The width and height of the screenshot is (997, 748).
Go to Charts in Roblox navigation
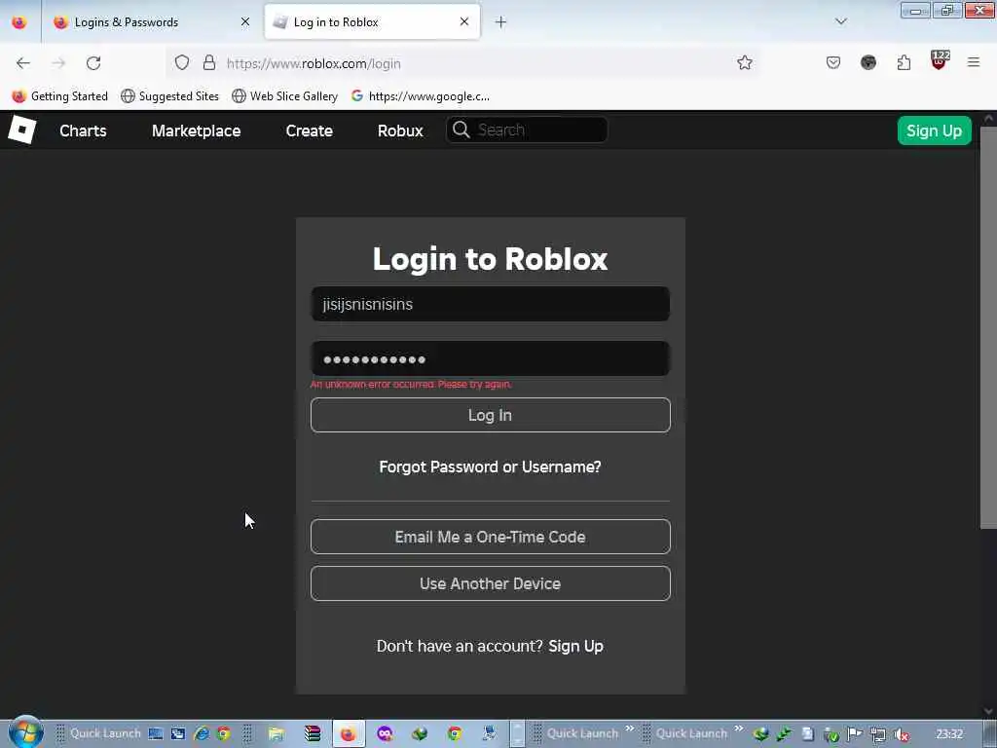[x=83, y=131]
